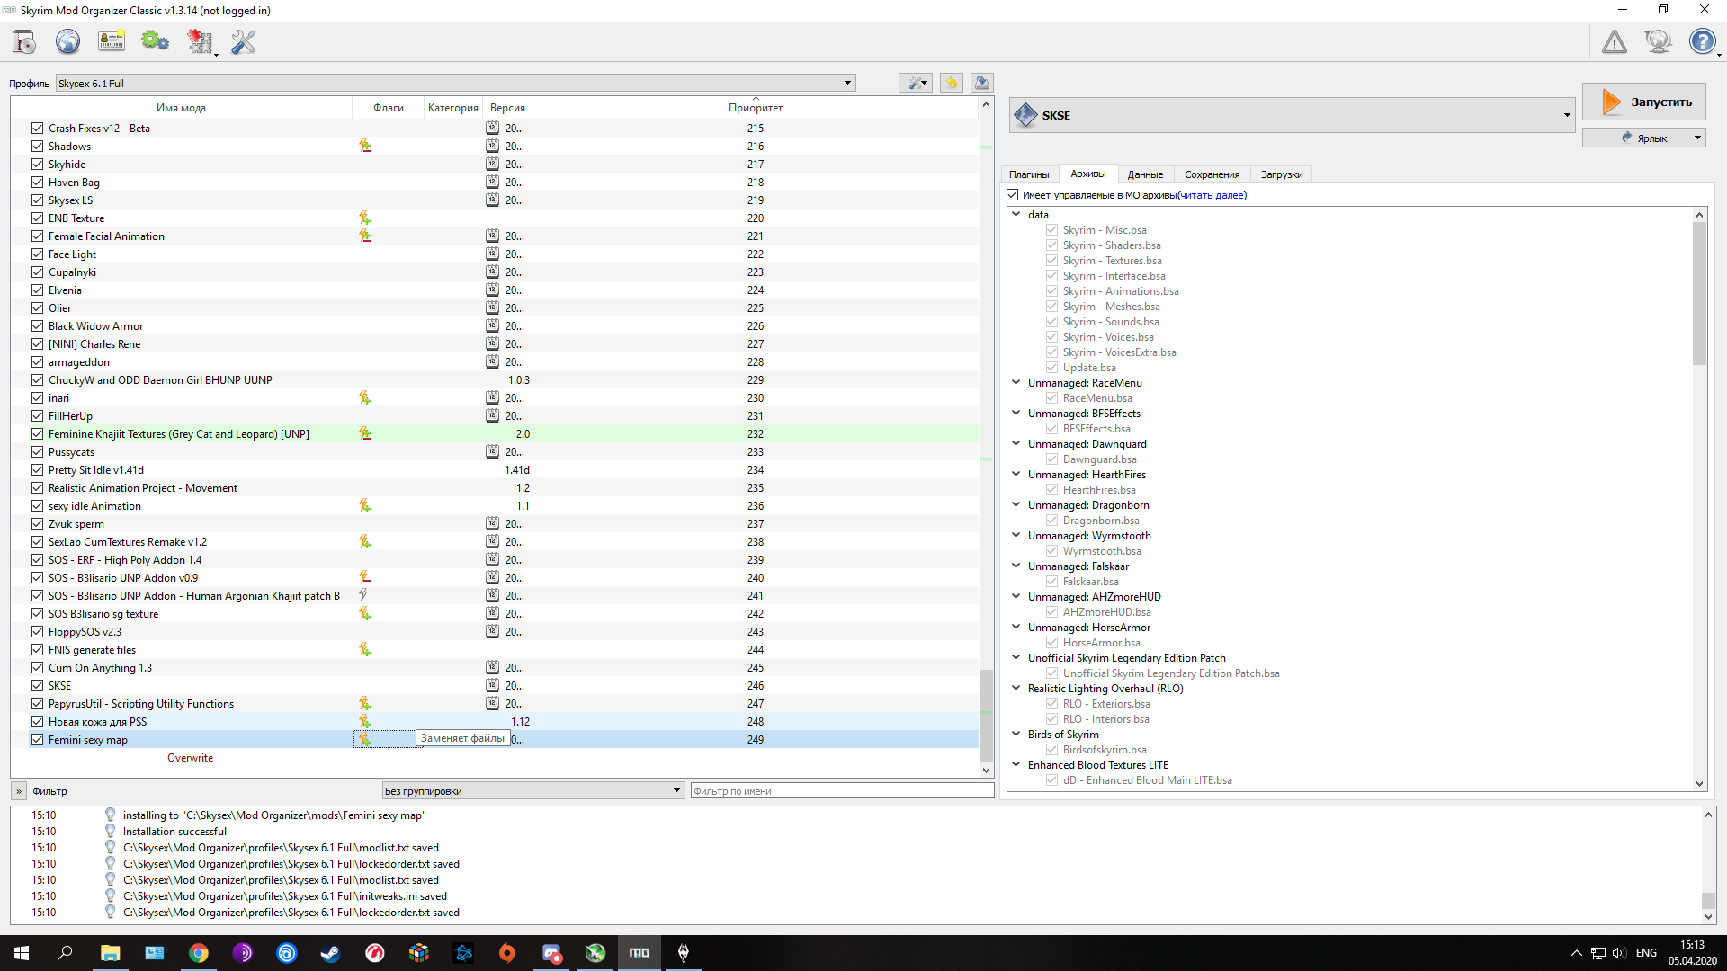Viewport: 1727px width, 971px height.
Task: Open the Tools puzzle-piece icon
Action: (199, 41)
